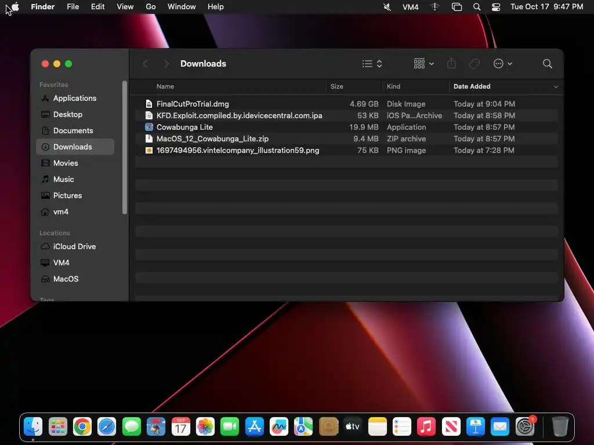Open the View menu
This screenshot has width=594, height=445.
125,7
